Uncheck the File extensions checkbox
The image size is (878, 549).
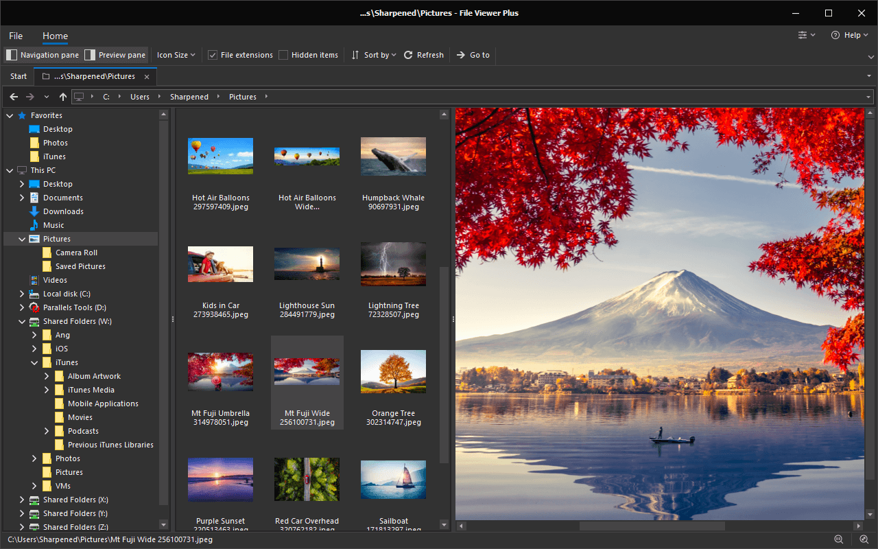(x=213, y=55)
